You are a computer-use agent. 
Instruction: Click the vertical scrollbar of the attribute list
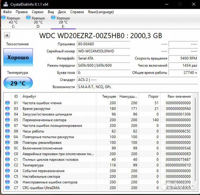pos(195,139)
